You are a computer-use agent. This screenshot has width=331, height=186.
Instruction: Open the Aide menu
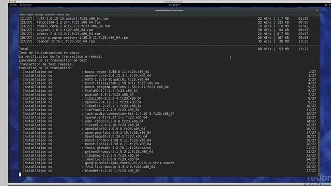pyautogui.click(x=68, y=15)
